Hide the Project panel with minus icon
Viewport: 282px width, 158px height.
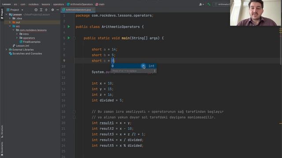[x=58, y=10]
